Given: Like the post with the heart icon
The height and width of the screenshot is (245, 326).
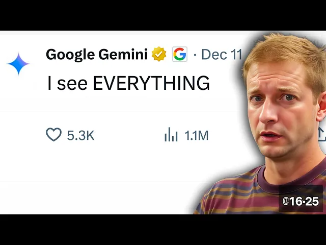Looking at the screenshot, I should pos(53,135).
